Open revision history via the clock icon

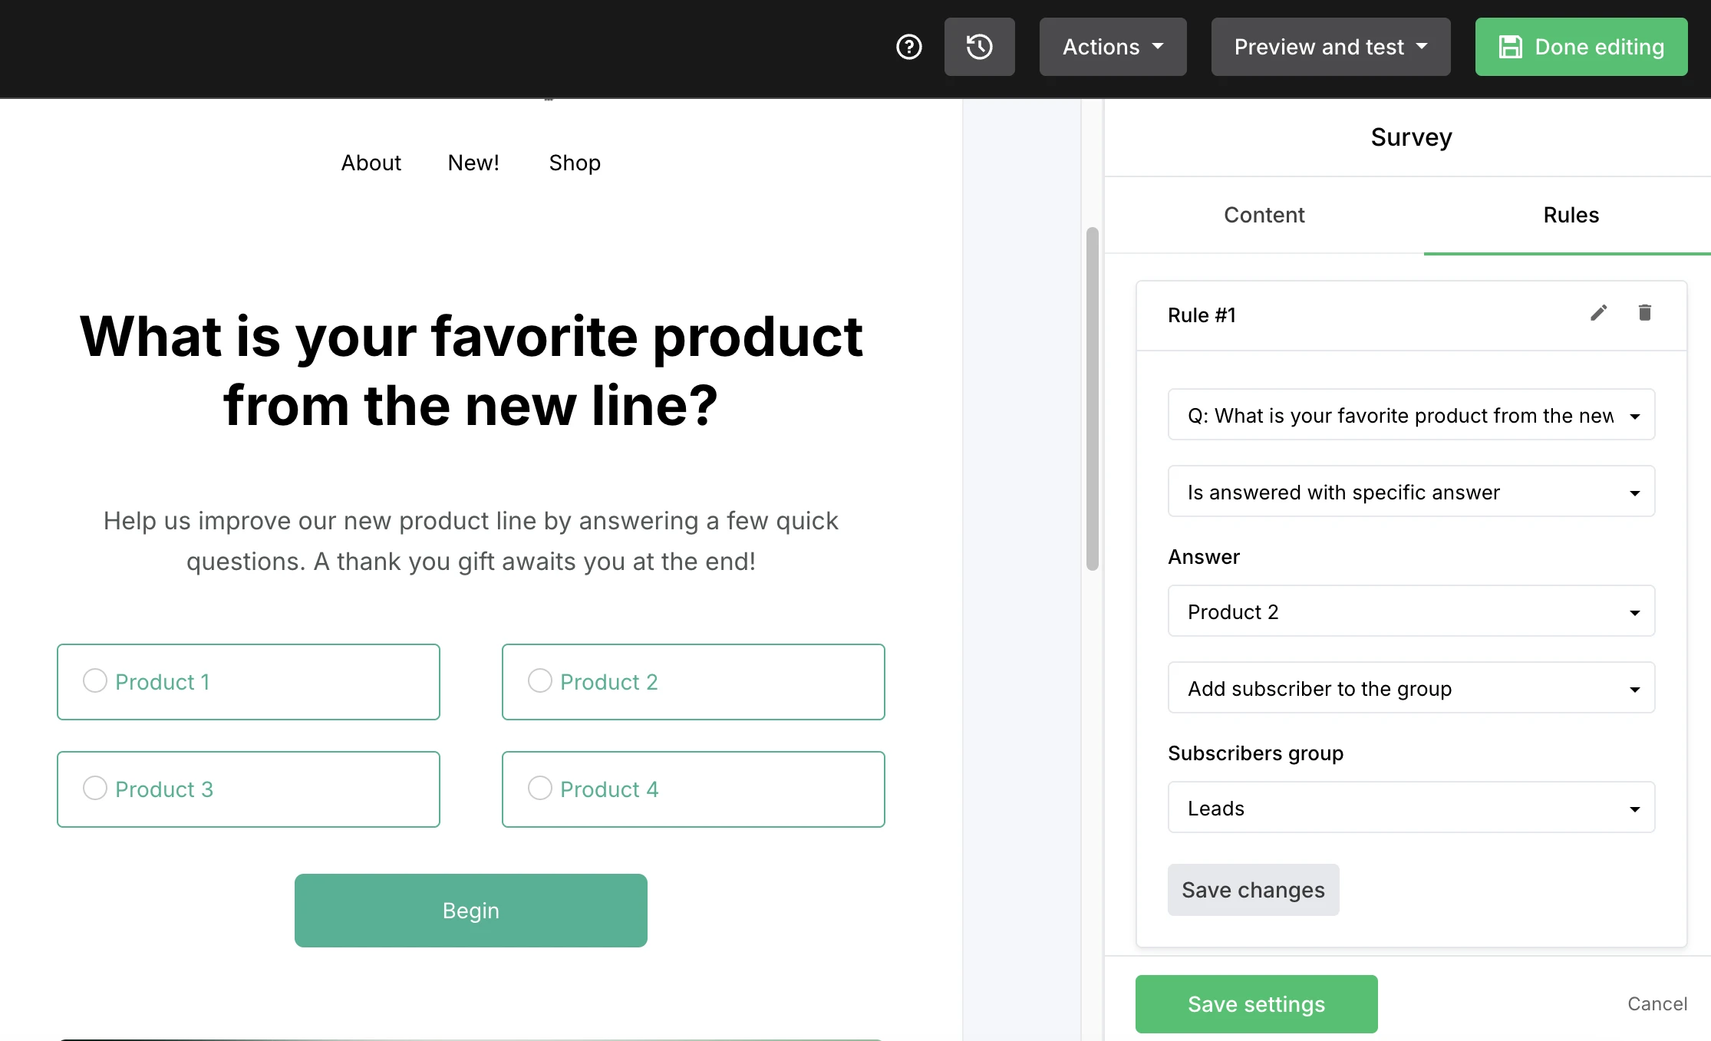[979, 47]
